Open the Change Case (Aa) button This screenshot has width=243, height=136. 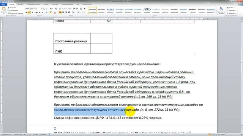click(51, 9)
